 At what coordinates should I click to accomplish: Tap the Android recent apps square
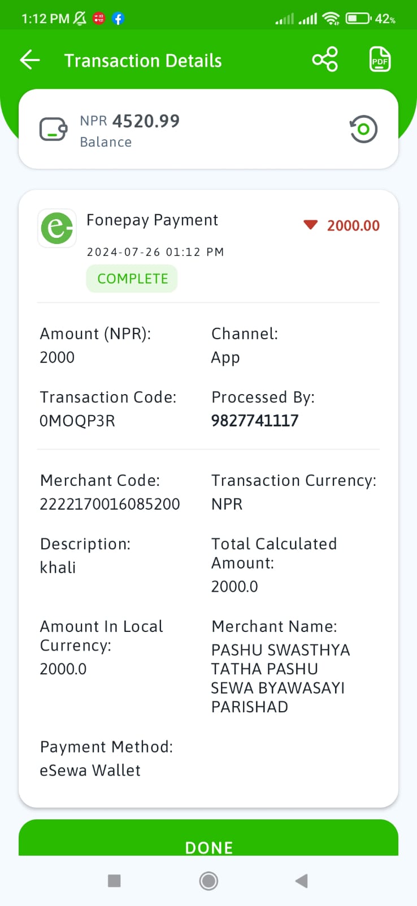[114, 881]
